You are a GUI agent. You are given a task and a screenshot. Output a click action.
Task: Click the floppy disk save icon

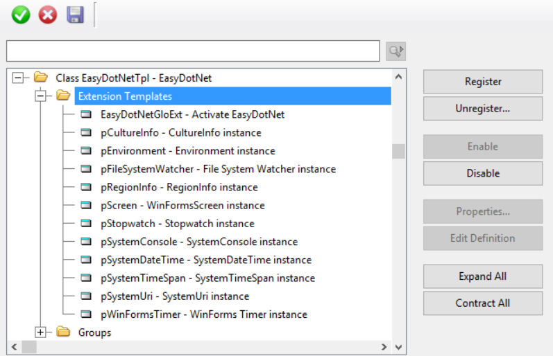pos(75,15)
